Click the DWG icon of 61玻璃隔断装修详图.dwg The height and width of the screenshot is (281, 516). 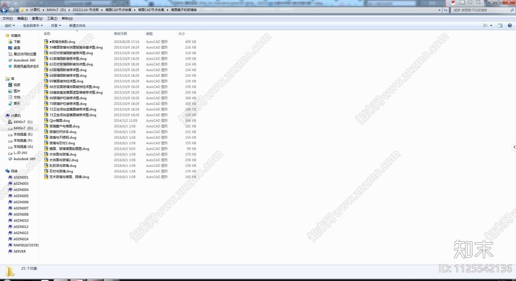pos(46,59)
